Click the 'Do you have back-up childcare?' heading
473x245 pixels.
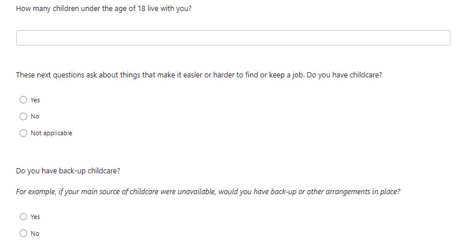pos(68,171)
